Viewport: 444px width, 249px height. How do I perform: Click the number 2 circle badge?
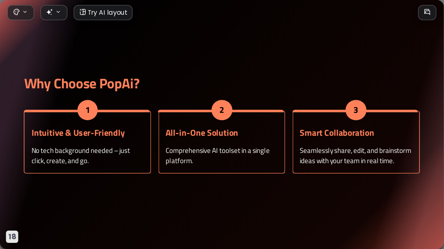pos(222,110)
